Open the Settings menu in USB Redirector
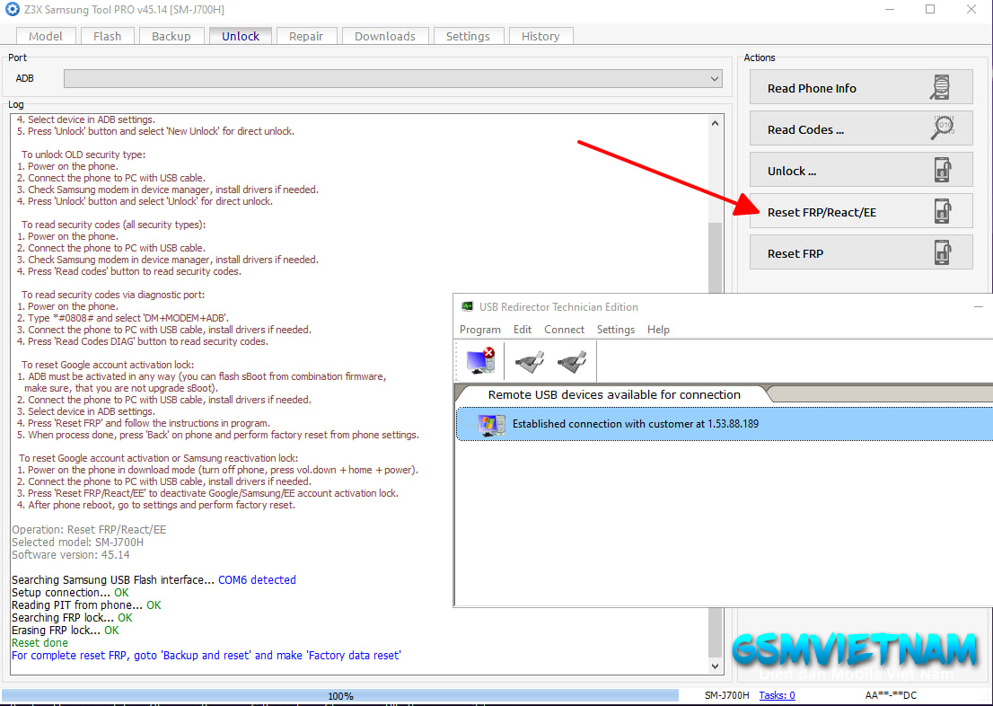This screenshot has width=993, height=706. [616, 330]
